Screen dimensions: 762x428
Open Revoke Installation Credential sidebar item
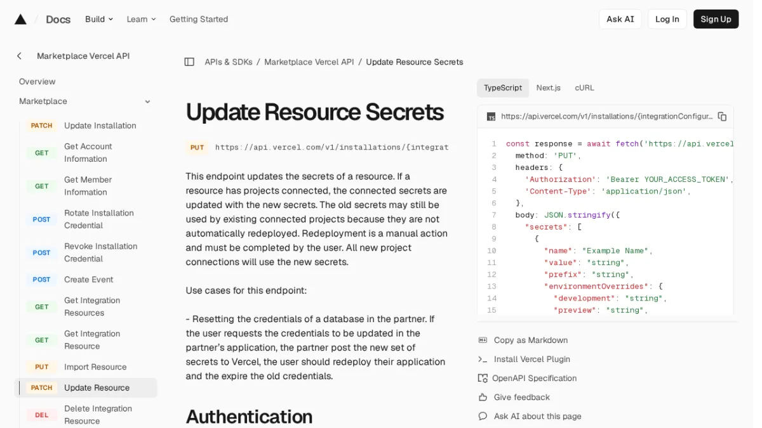(101, 252)
